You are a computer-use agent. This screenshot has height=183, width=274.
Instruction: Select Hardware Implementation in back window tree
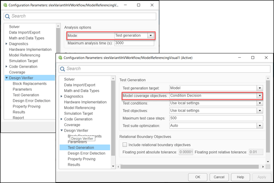tap(30, 49)
